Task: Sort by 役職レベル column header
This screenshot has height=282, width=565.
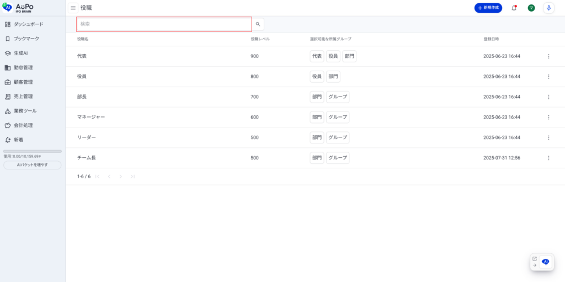Action: pos(260,39)
